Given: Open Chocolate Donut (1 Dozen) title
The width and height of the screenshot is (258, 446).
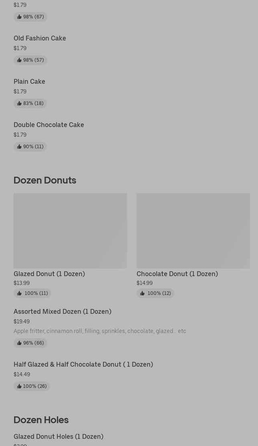Looking at the screenshot, I should (177, 274).
